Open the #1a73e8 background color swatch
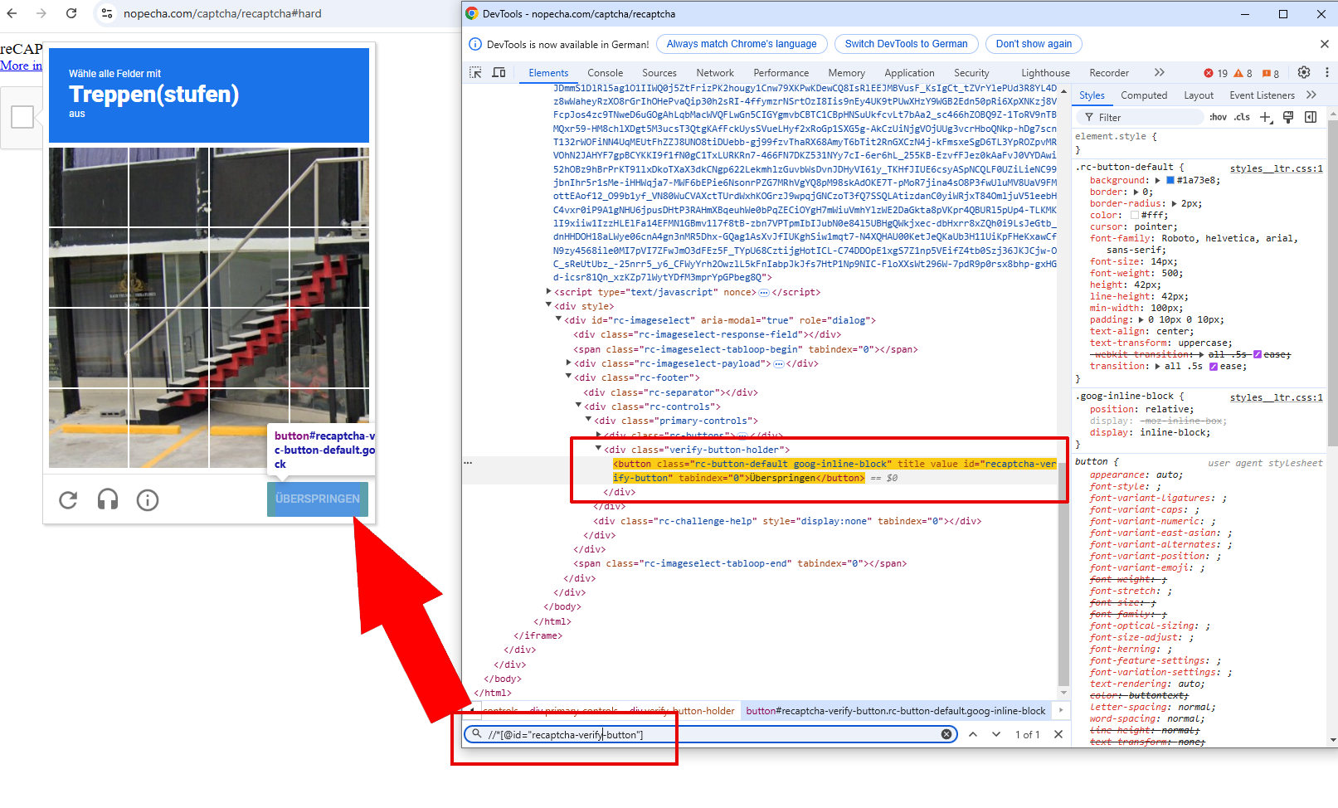This screenshot has height=808, width=1338. [1170, 180]
